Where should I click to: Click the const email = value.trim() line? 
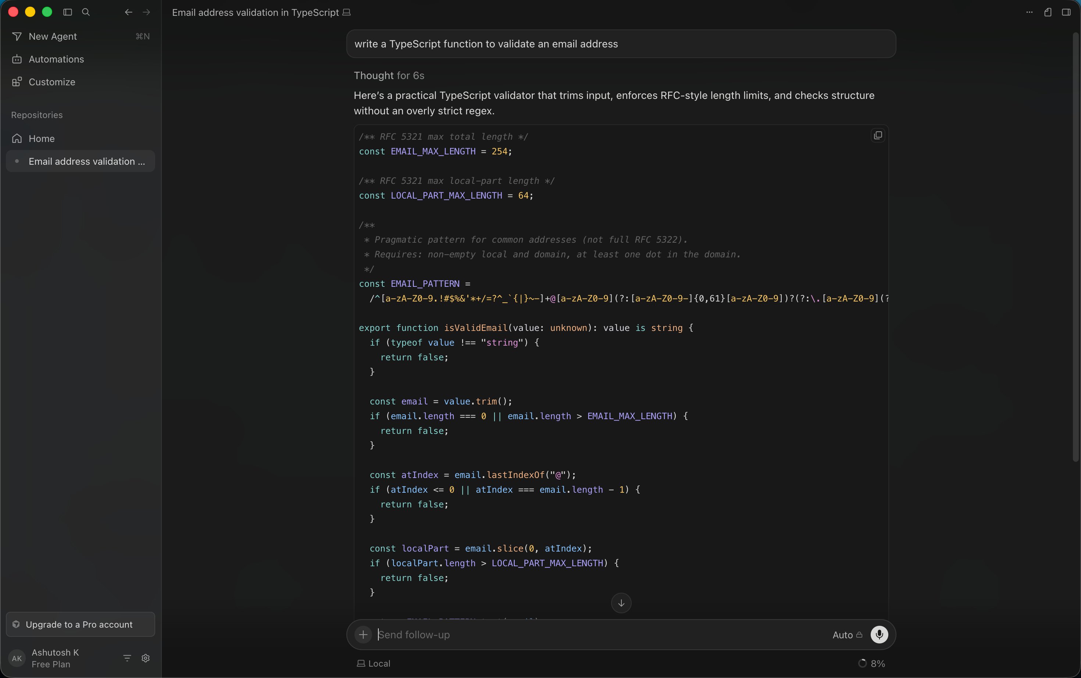pos(441,402)
